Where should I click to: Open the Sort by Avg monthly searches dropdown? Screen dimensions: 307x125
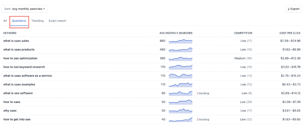[25, 9]
